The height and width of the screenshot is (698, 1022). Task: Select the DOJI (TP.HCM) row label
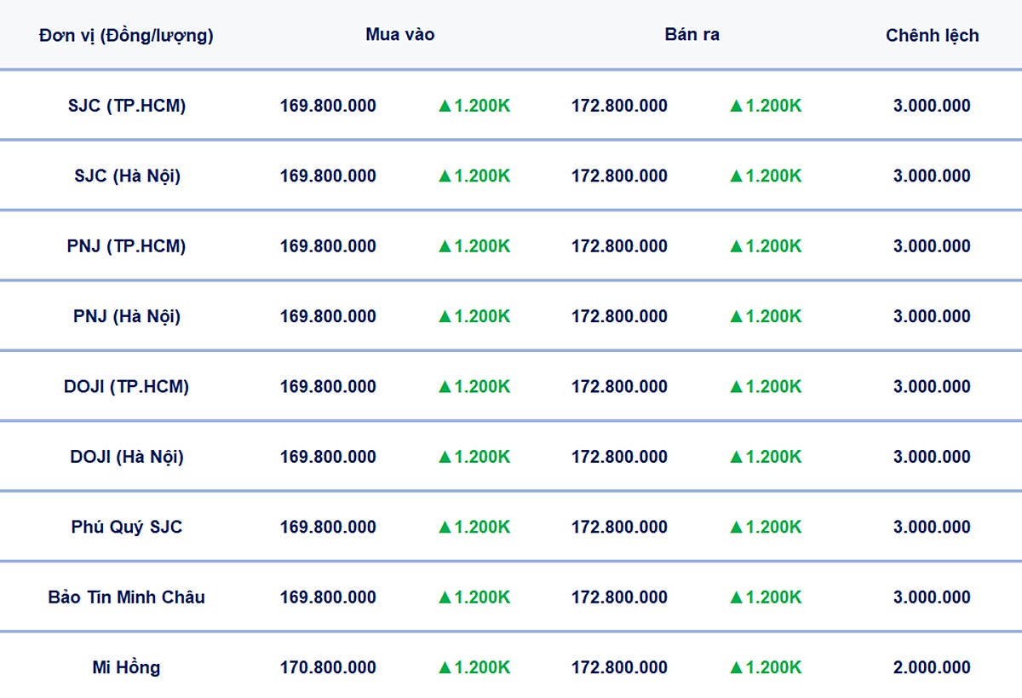pos(127,386)
